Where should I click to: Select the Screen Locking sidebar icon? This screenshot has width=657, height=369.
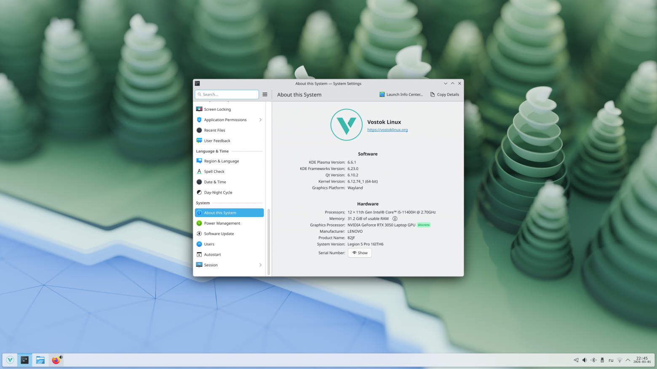[199, 109]
